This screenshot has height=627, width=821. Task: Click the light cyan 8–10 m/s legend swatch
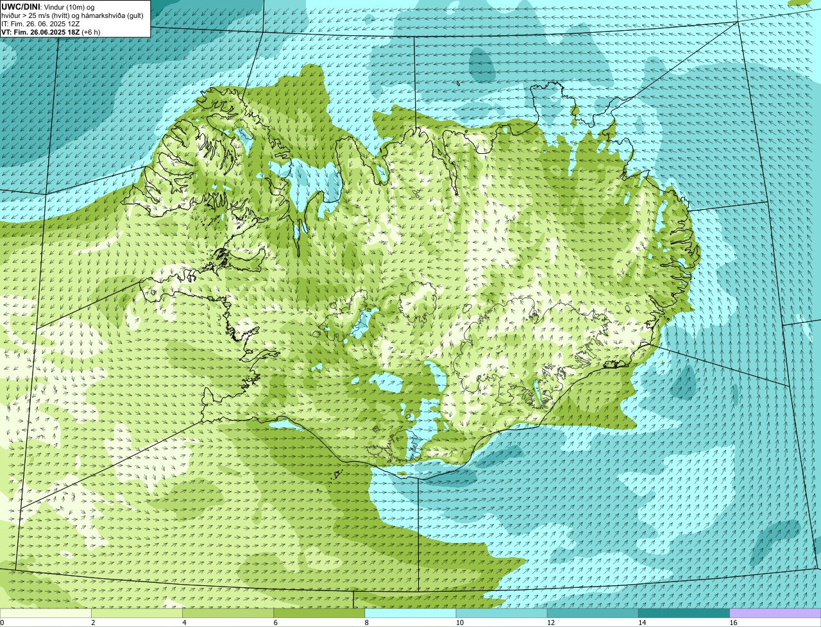[410, 613]
